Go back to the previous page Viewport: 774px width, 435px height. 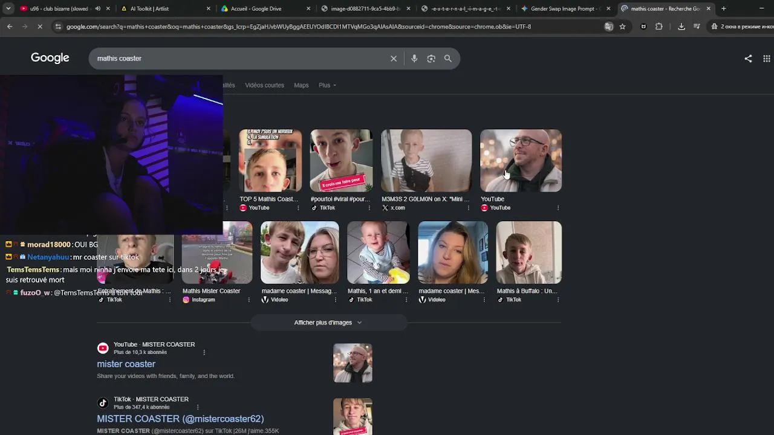(x=10, y=27)
